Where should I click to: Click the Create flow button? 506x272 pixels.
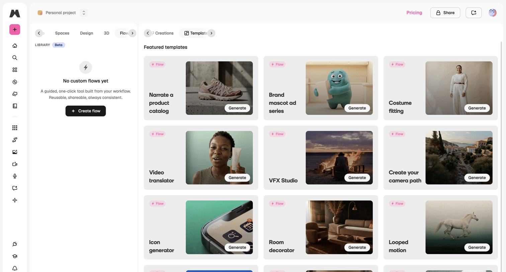click(x=86, y=111)
